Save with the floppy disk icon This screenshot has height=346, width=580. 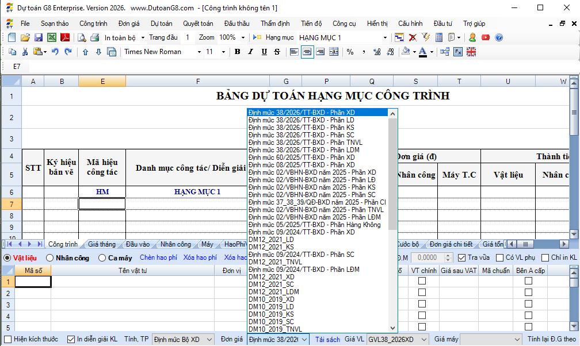[x=39, y=37]
